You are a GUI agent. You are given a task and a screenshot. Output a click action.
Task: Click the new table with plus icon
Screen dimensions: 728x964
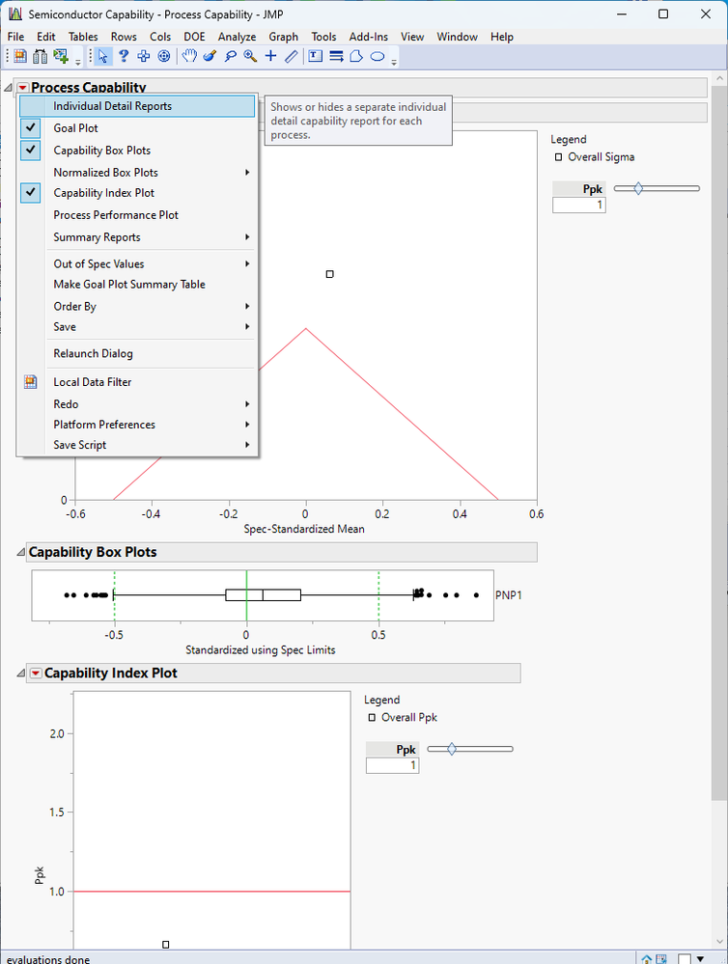click(60, 57)
